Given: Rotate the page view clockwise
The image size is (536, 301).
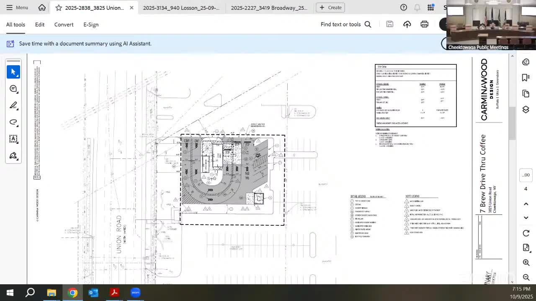Looking at the screenshot, I should tap(526, 233).
